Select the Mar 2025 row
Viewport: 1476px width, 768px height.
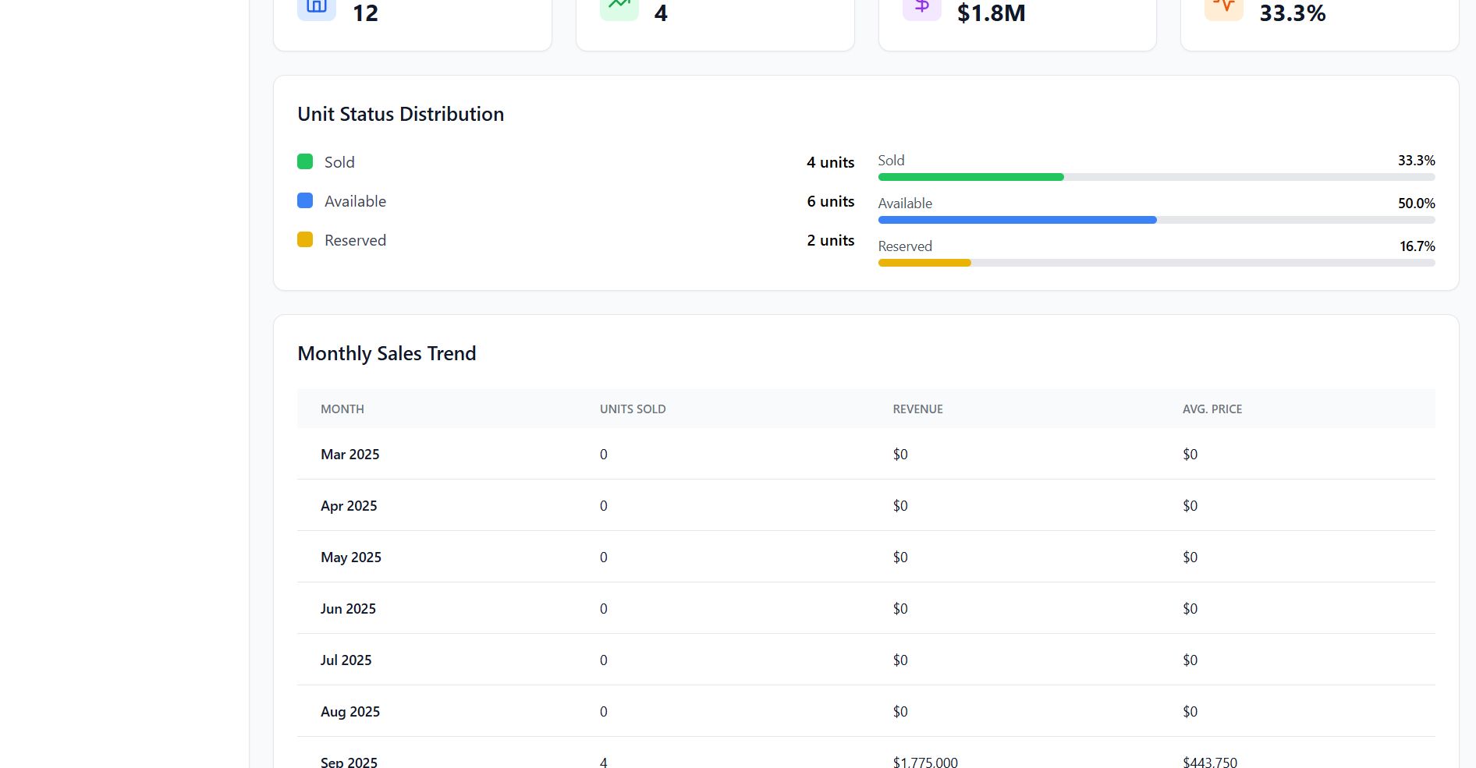tap(866, 454)
